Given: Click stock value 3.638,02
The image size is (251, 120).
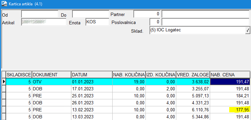Looking at the screenshot, I should (x=193, y=82).
